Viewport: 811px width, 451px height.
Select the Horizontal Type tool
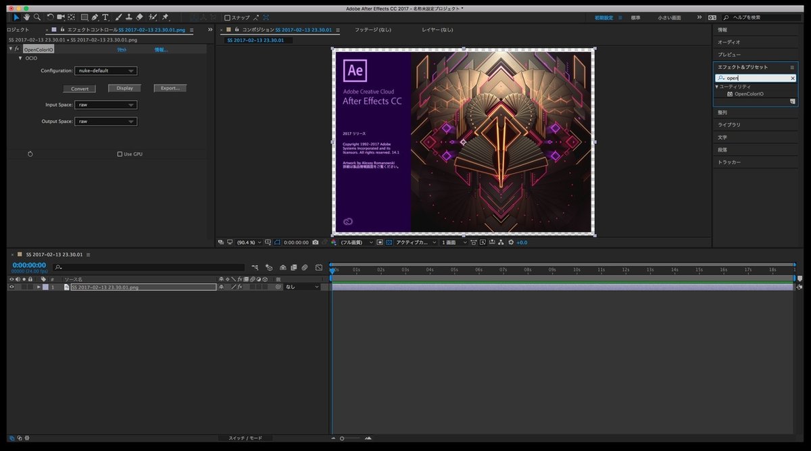pyautogui.click(x=105, y=17)
